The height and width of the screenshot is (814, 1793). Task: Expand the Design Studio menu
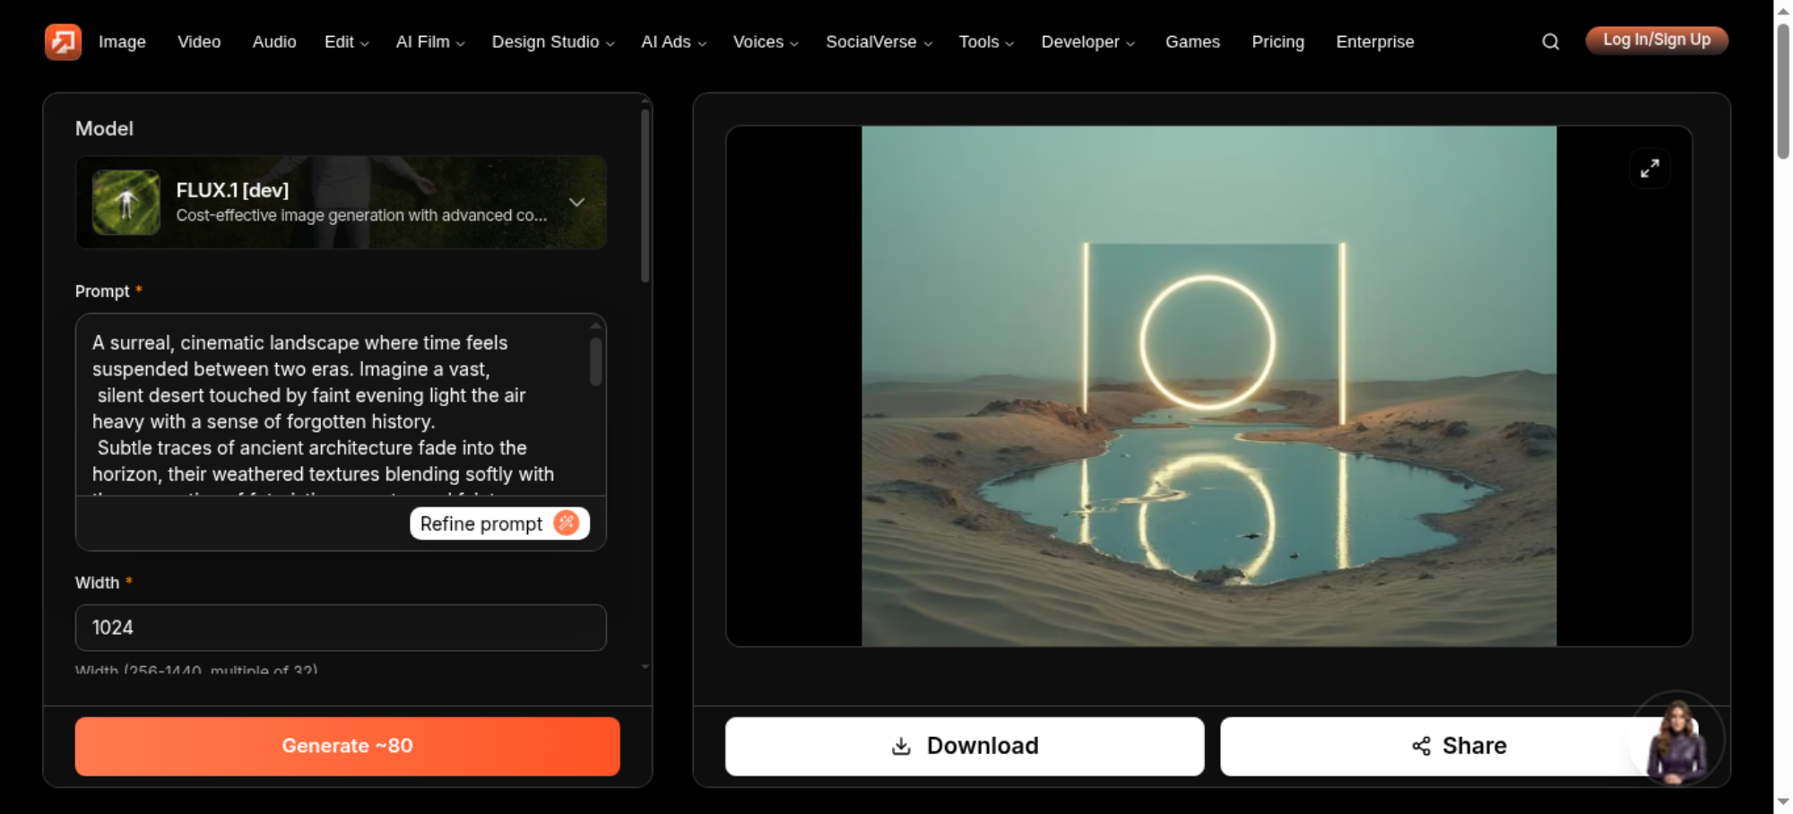pyautogui.click(x=553, y=42)
